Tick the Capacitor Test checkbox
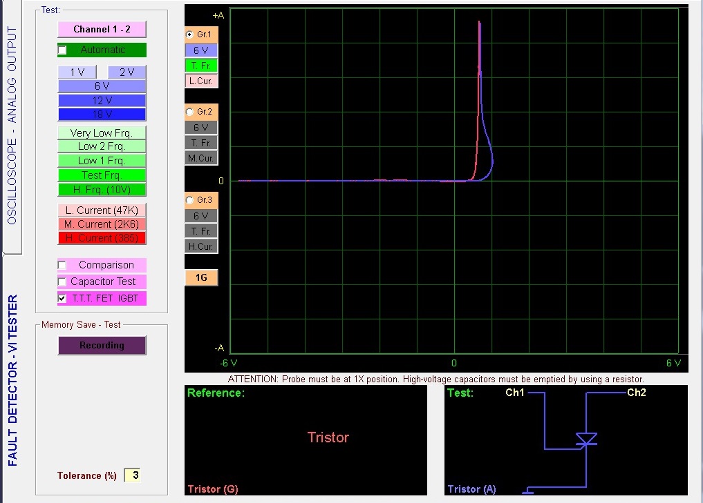The width and height of the screenshot is (703, 503). pyautogui.click(x=63, y=282)
